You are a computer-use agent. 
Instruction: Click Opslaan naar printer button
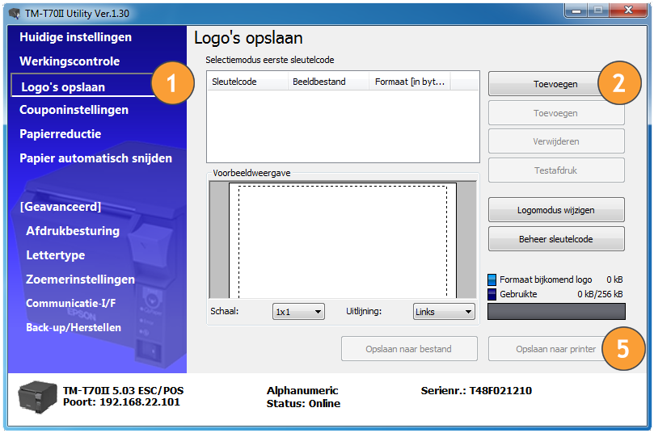[x=556, y=349]
